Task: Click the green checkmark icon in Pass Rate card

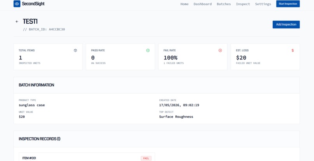Action: tap(148, 51)
